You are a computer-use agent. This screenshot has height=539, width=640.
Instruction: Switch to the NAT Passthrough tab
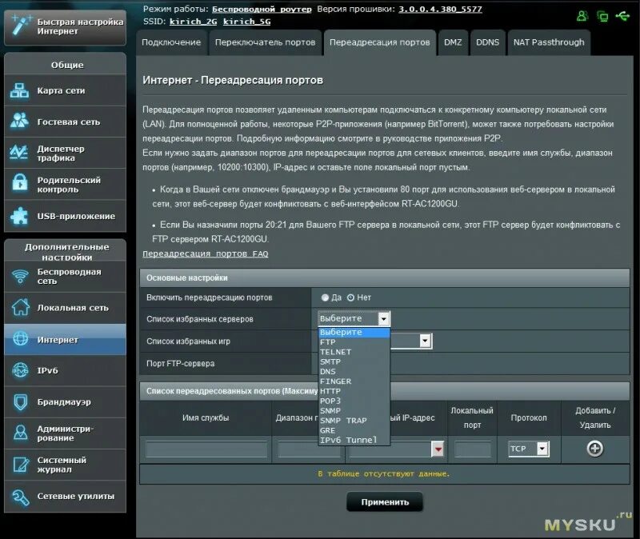pos(549,42)
